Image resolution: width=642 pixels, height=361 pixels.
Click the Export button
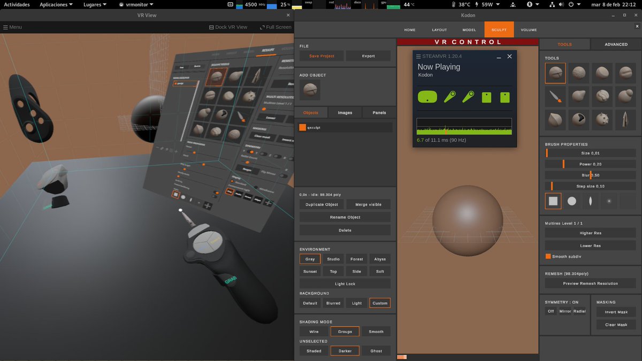coord(368,56)
